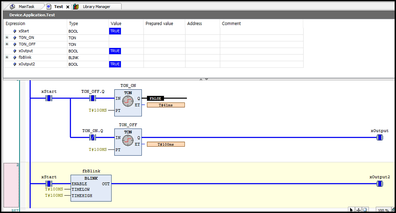Viewport: 396px width, 213px height.
Task: Select the arrow selection tool in status bar
Action: tap(351, 210)
